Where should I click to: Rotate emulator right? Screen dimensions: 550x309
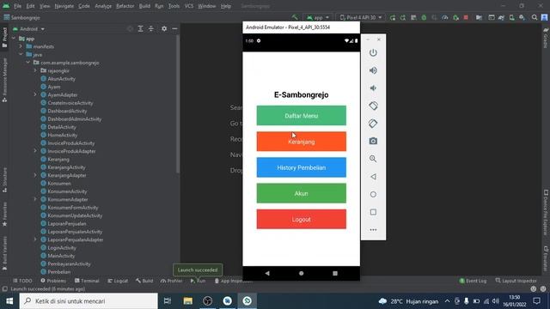[373, 124]
